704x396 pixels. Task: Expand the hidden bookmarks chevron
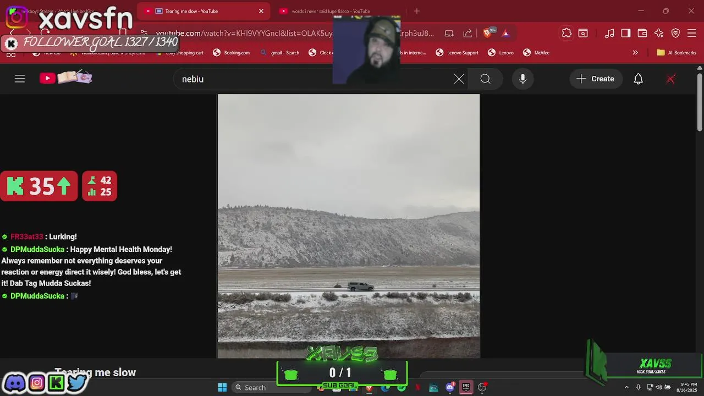[635, 52]
